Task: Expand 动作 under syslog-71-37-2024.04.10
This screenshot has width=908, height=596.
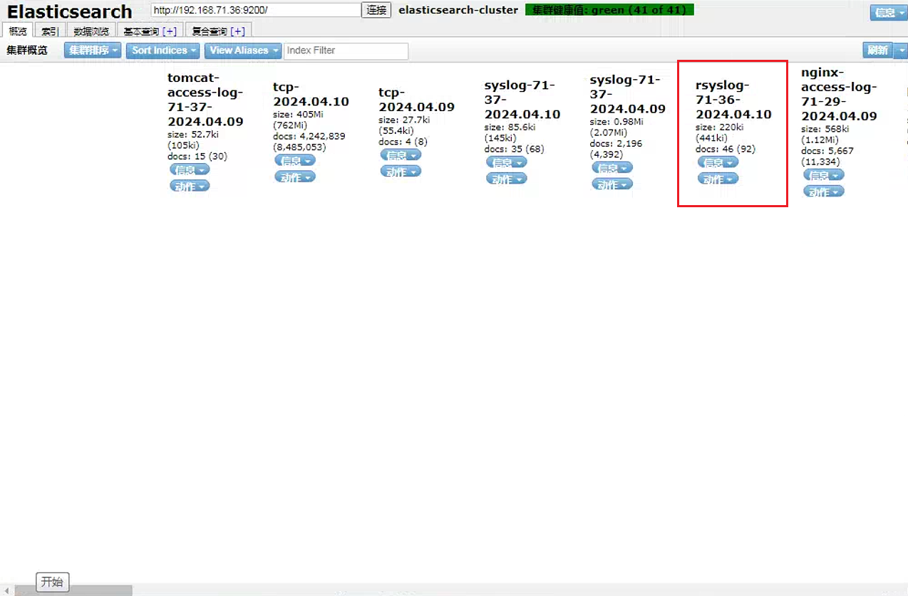Action: 507,178
